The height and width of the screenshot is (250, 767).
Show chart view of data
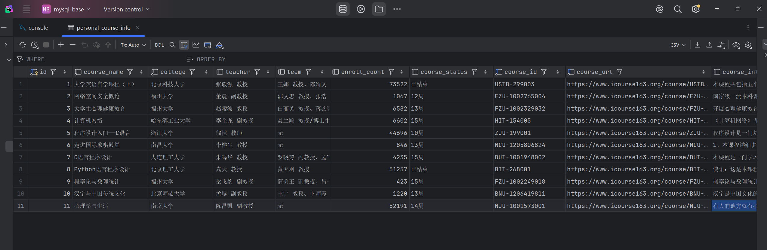[x=196, y=45]
